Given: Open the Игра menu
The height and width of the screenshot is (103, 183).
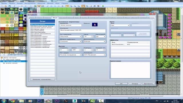Looking at the screenshot, I should point(57,3).
